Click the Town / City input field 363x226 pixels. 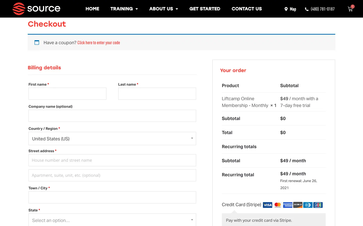[x=112, y=197]
